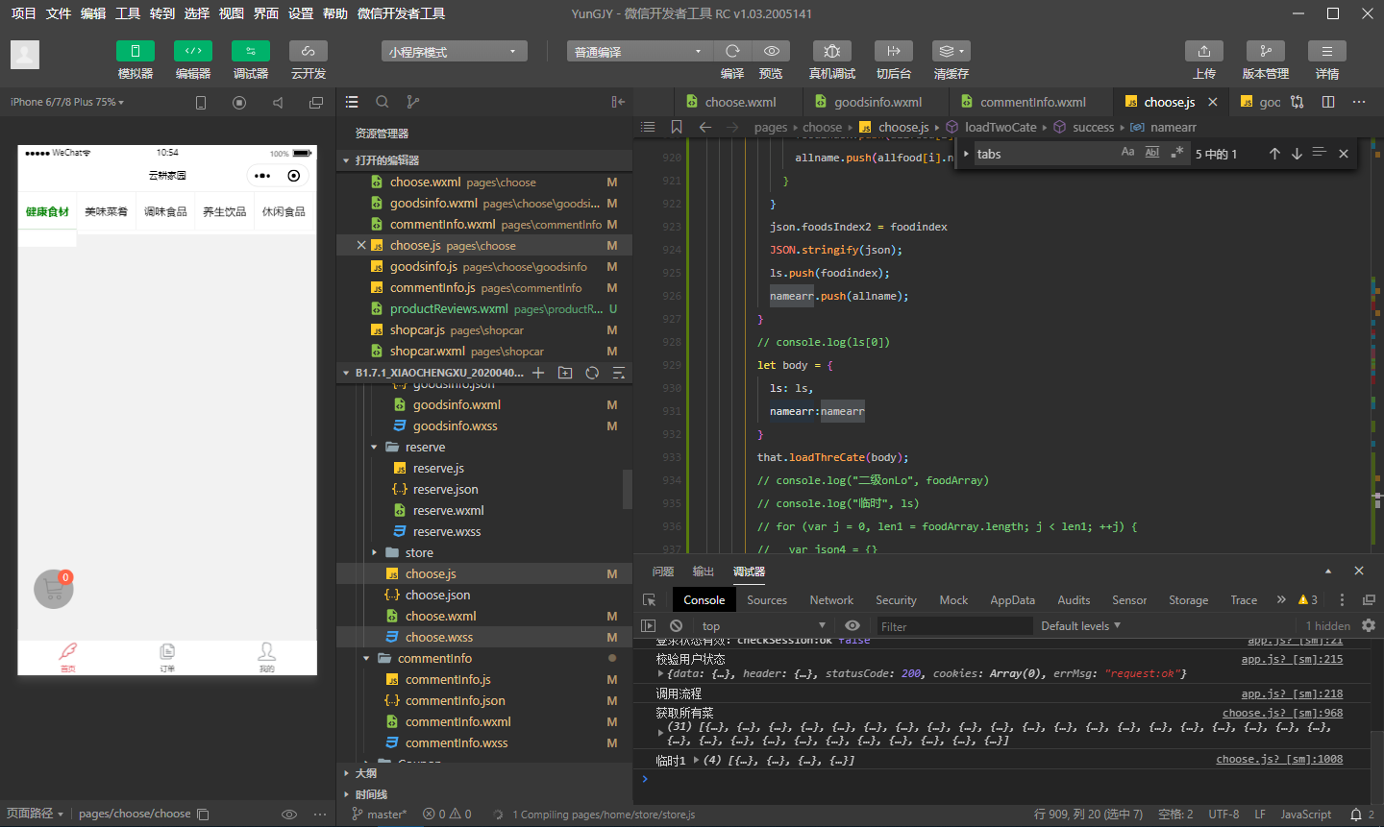Open Version Management (版本管理) icon
The height and width of the screenshot is (827, 1384).
[1266, 51]
